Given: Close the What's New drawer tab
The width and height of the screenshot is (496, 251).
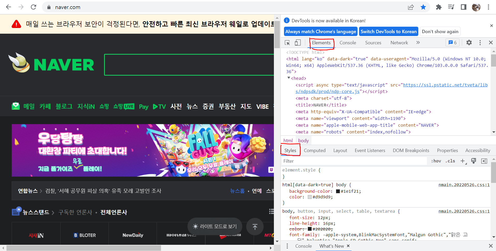Looking at the screenshot, I should point(348,246).
